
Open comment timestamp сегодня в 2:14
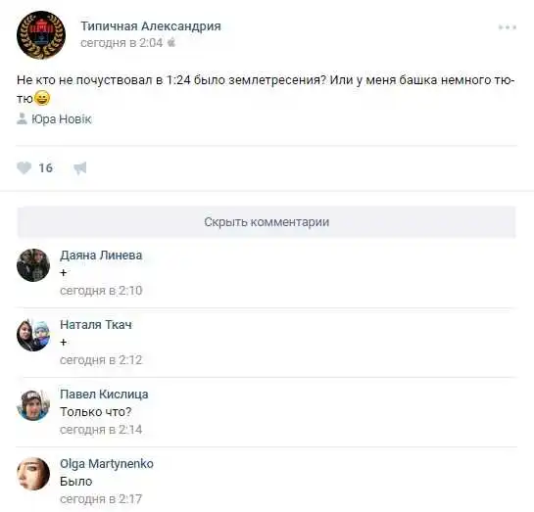[x=101, y=430]
